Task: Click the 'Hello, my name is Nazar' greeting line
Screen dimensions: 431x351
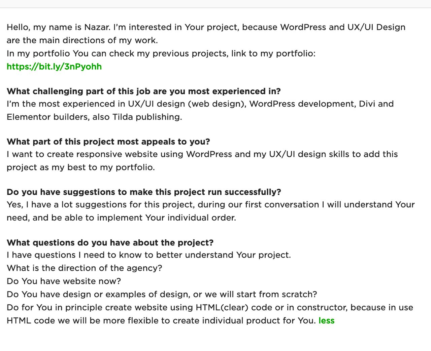Action: (x=206, y=27)
